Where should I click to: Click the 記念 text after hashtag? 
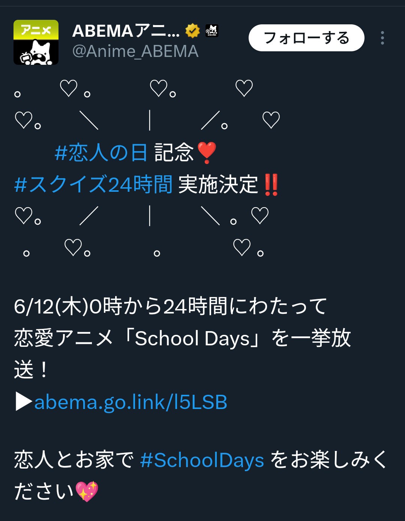tap(174, 152)
